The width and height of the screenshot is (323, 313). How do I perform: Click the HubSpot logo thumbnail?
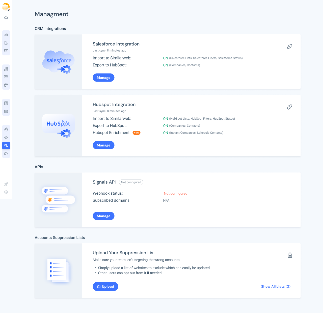point(58,126)
